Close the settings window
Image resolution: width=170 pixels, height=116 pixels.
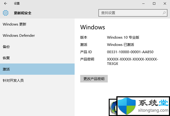pos(165,3)
